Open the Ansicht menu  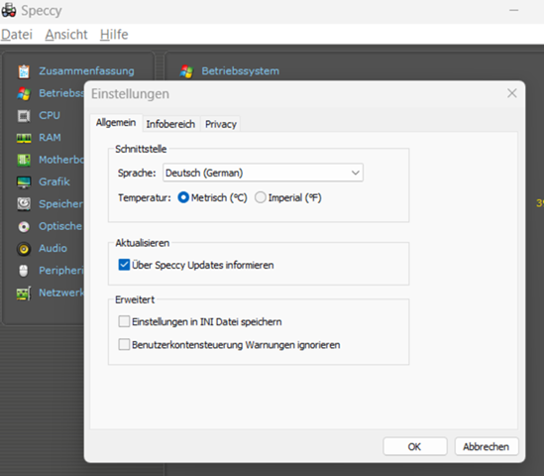(66, 35)
